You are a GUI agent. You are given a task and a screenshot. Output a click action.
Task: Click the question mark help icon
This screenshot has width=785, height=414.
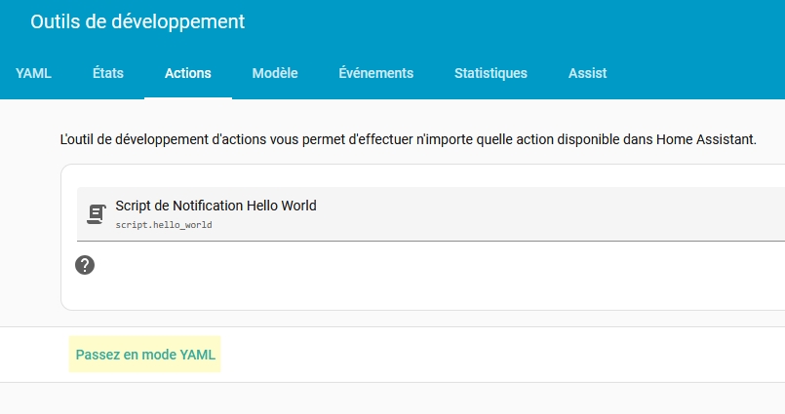click(85, 264)
